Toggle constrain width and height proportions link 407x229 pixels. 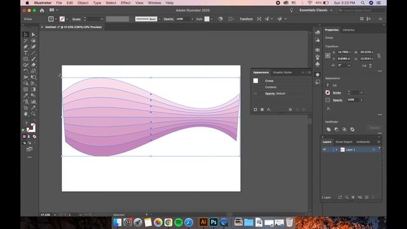(379, 55)
